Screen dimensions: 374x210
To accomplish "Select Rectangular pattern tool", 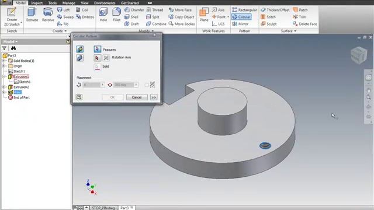I will point(244,10).
